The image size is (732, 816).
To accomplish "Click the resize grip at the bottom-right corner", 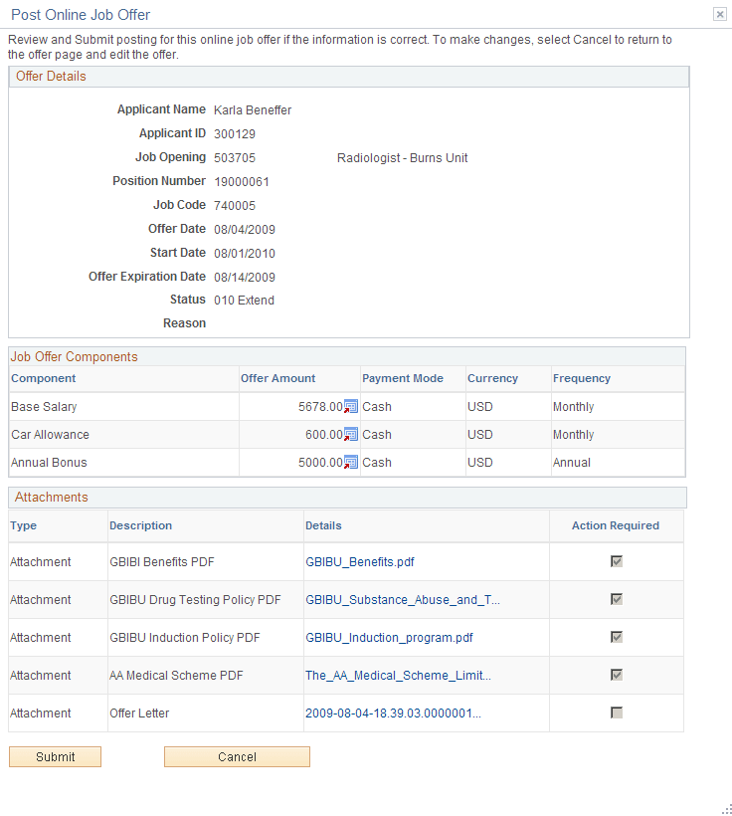I will (724, 808).
